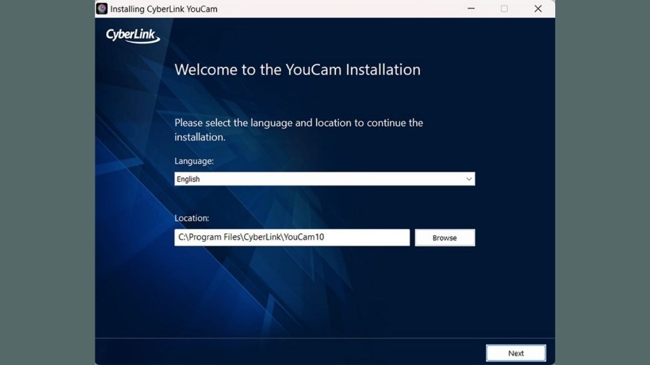Close the YouCam installer window
The height and width of the screenshot is (365, 650).
tap(538, 9)
